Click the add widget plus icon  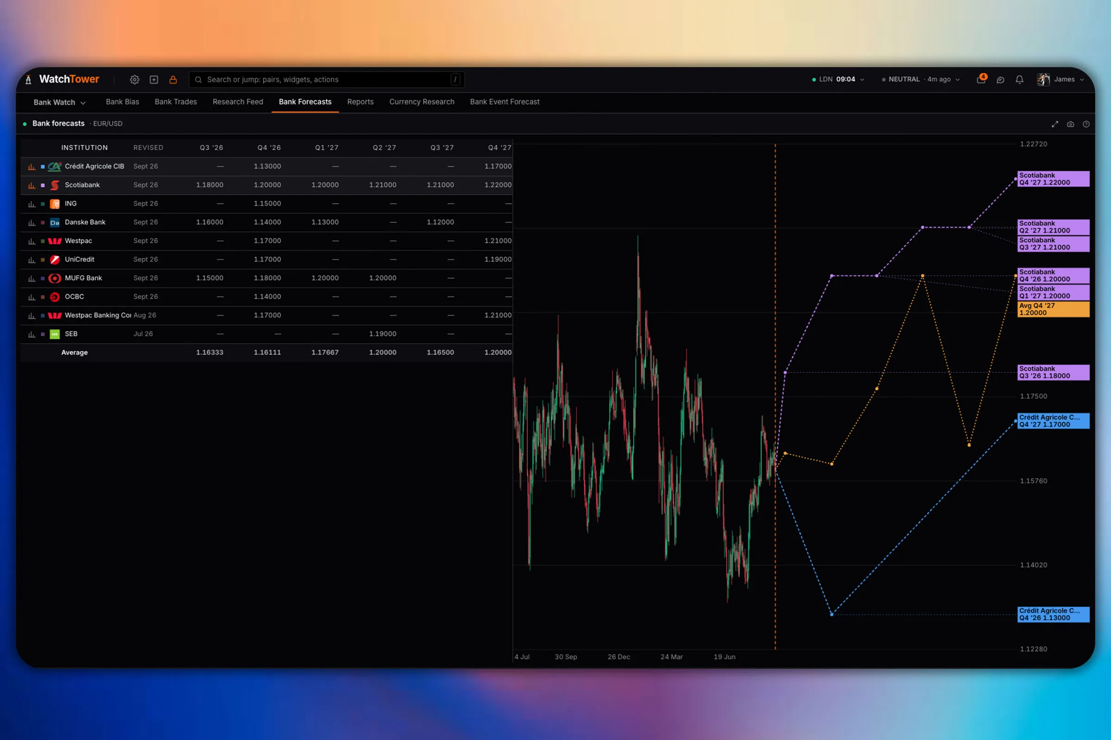154,80
